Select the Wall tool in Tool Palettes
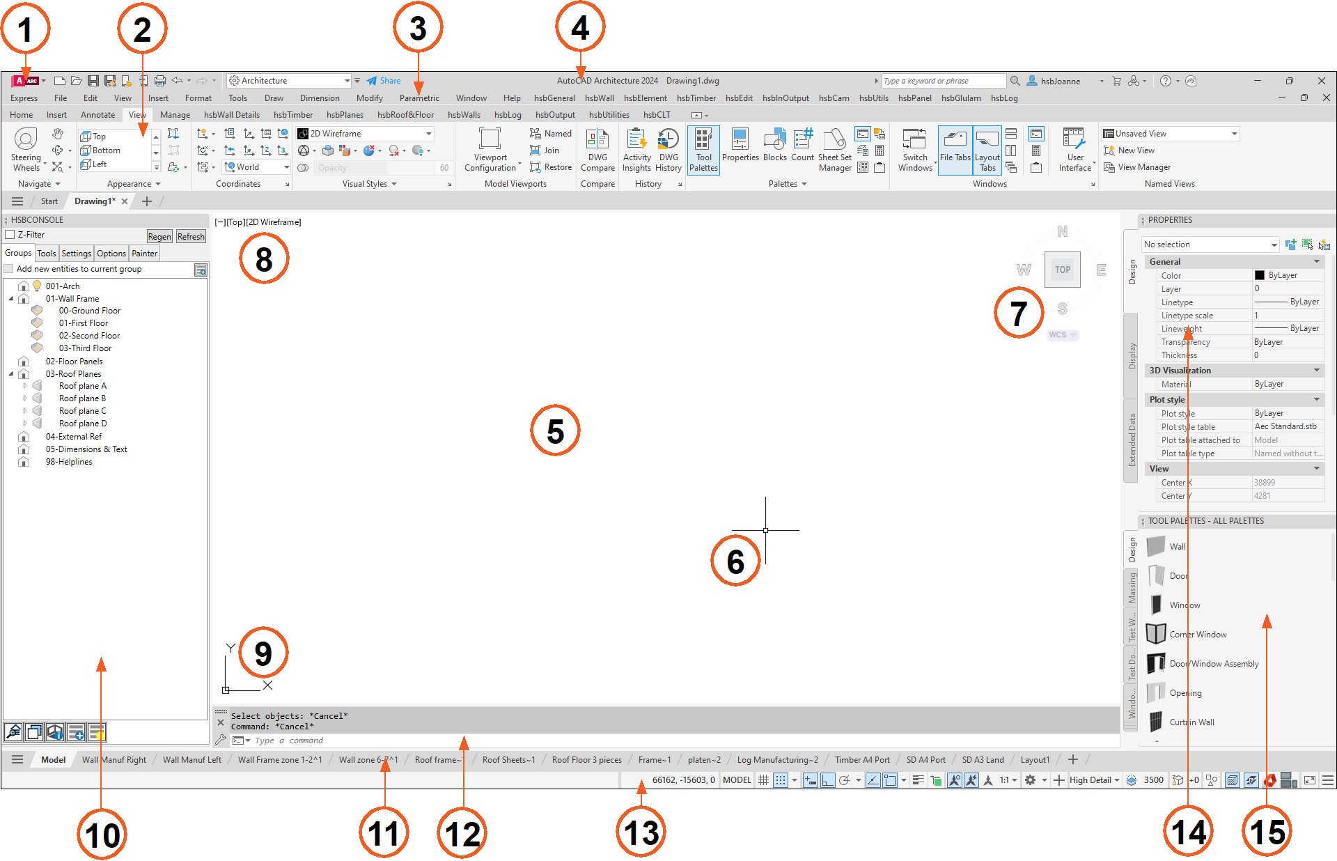Screen dimensions: 1337x861 (1167, 546)
